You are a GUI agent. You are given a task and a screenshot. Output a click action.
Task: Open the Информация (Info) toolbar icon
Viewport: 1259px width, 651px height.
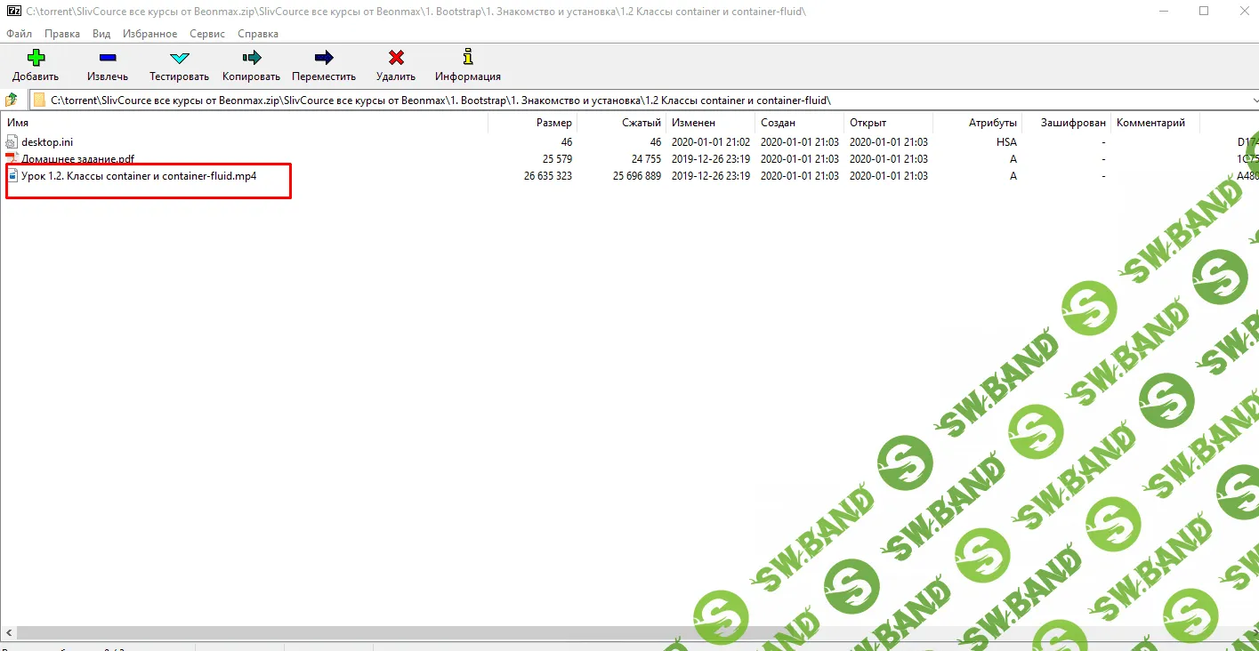click(467, 59)
